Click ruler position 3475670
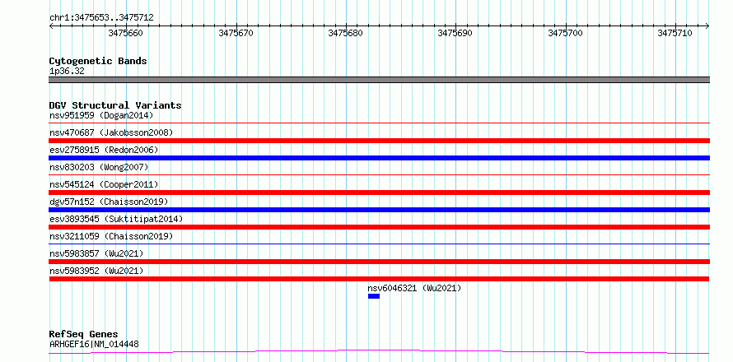Screen dimensions: 733x362 pos(236,33)
